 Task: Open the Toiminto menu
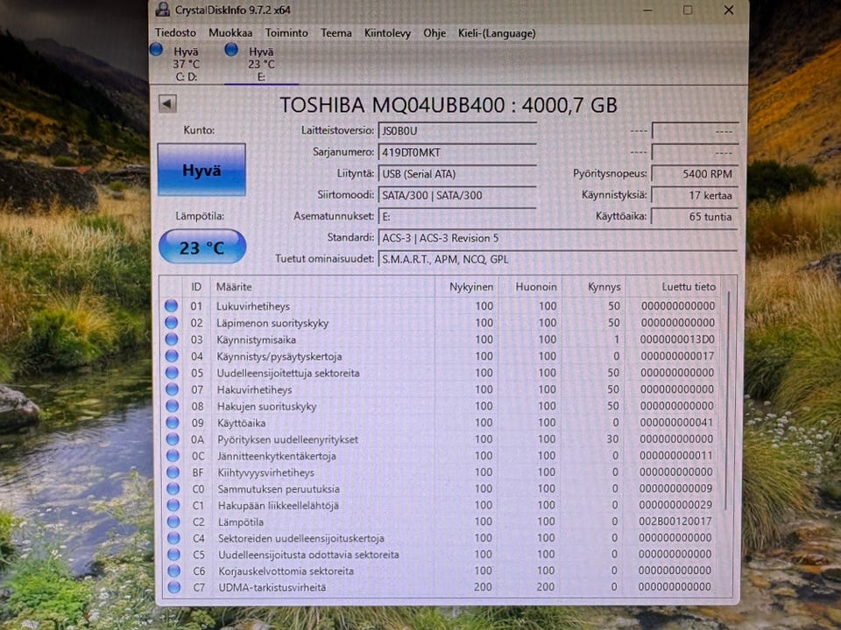(286, 32)
